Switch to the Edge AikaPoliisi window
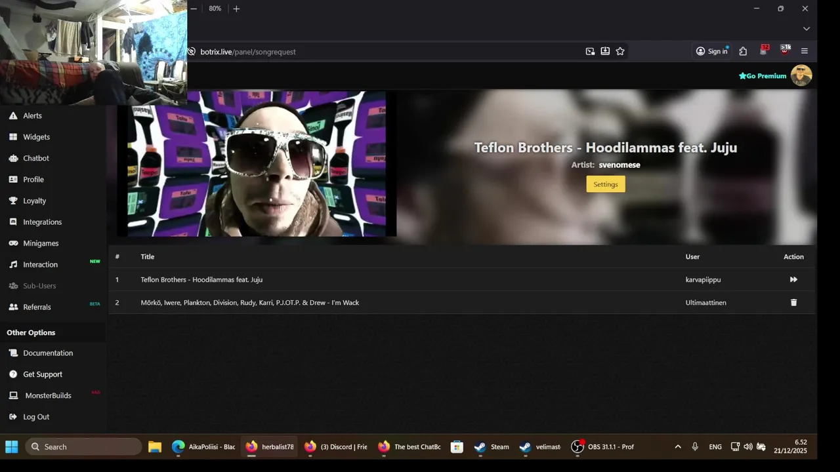 (203, 447)
